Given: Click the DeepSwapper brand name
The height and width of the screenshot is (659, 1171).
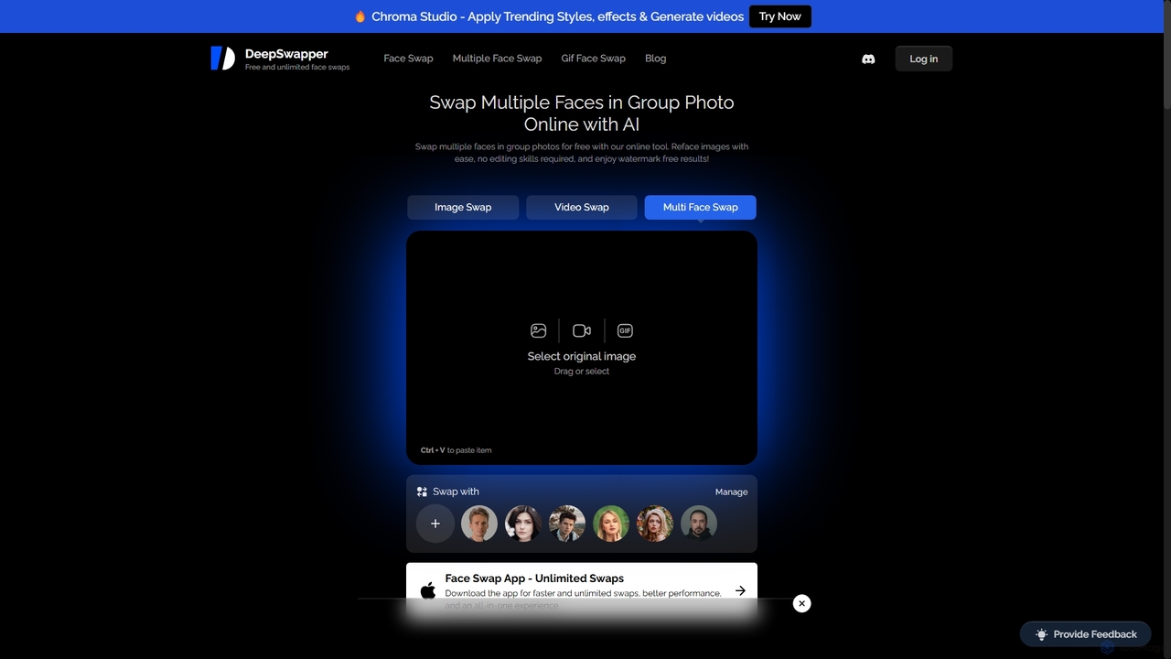Looking at the screenshot, I should click(286, 54).
